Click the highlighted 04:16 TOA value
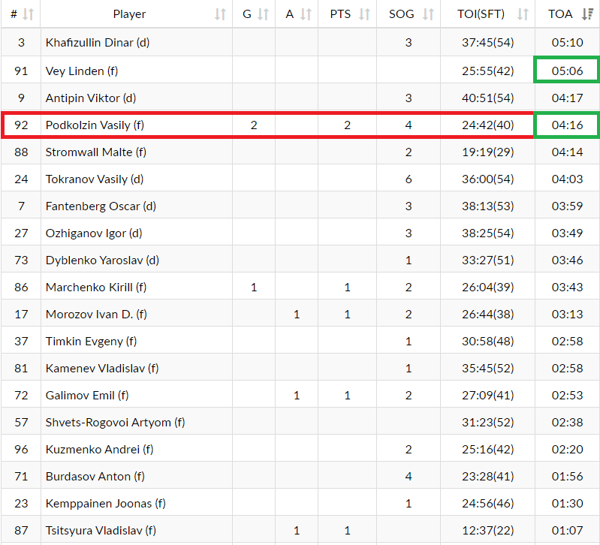The height and width of the screenshot is (545, 600). [567, 125]
